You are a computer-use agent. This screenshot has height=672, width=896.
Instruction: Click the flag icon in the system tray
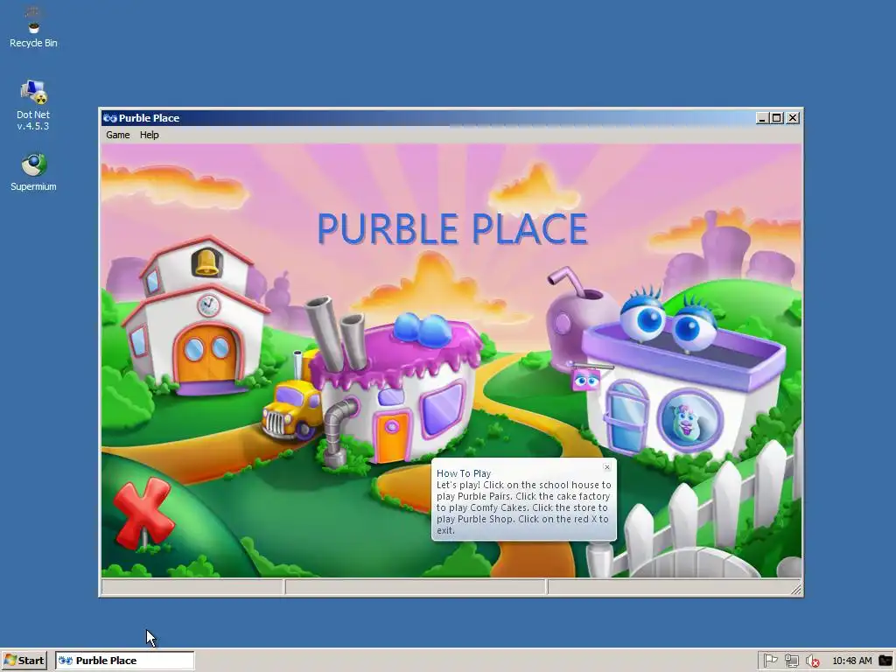[770, 661]
